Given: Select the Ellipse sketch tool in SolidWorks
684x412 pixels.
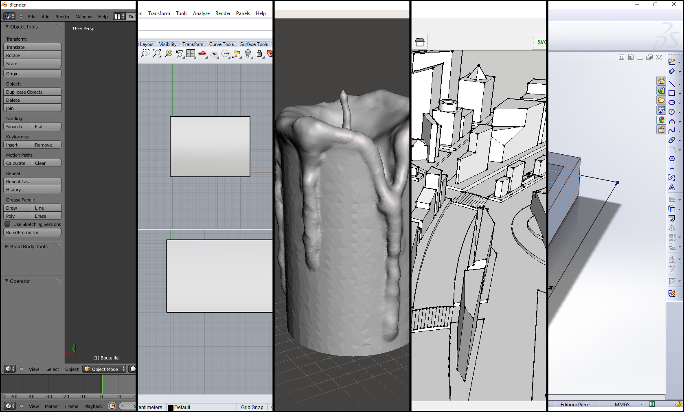Looking at the screenshot, I should point(672,140).
